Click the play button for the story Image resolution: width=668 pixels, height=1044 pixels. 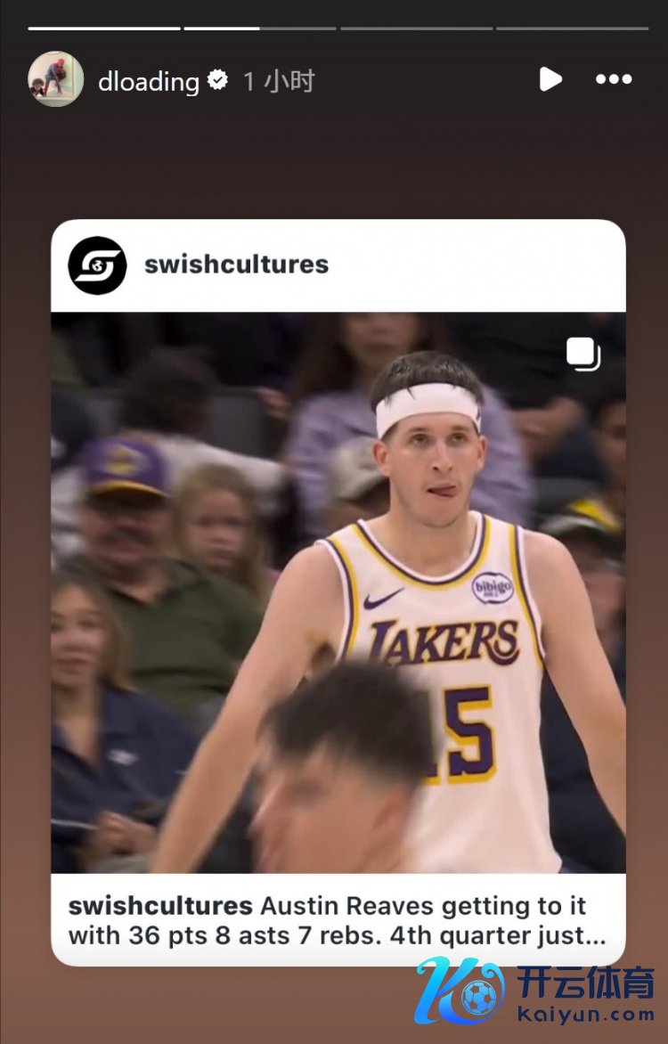tap(550, 79)
